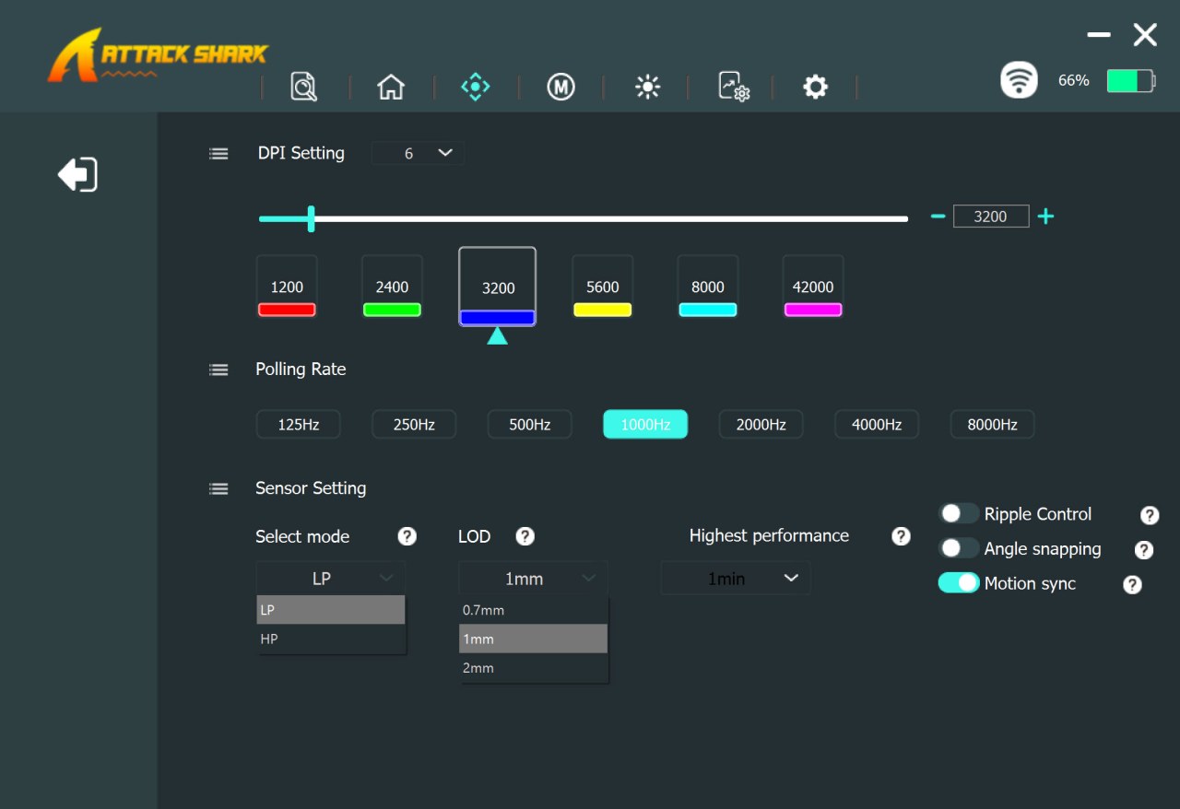Image resolution: width=1180 pixels, height=809 pixels.
Task: Select the 125Hz polling rate
Action: [x=299, y=425]
